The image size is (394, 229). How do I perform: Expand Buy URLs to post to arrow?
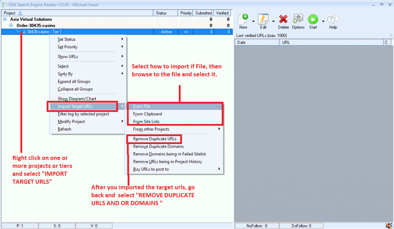pyautogui.click(x=219, y=169)
